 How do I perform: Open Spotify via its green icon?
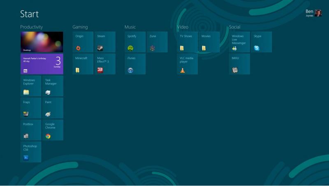pos(130,48)
